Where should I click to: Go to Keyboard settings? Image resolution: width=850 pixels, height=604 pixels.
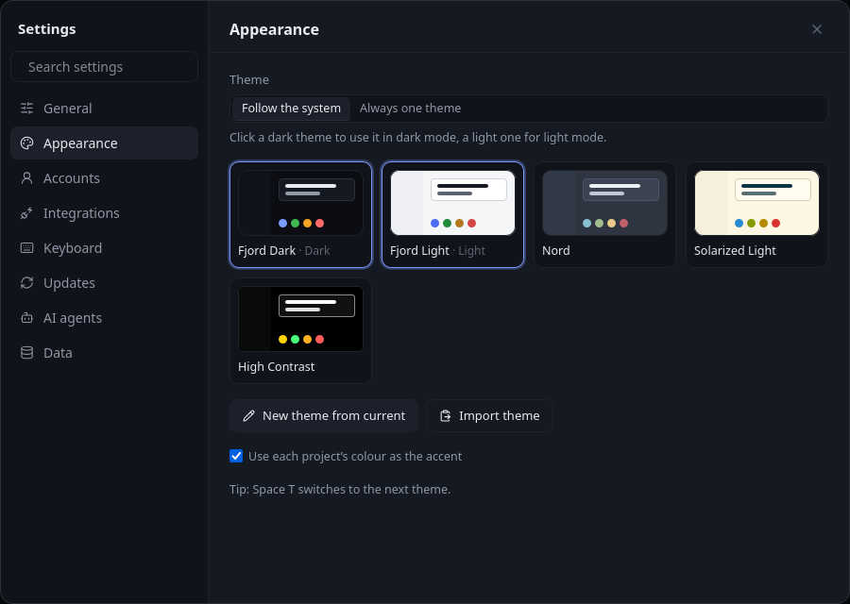tap(104, 248)
